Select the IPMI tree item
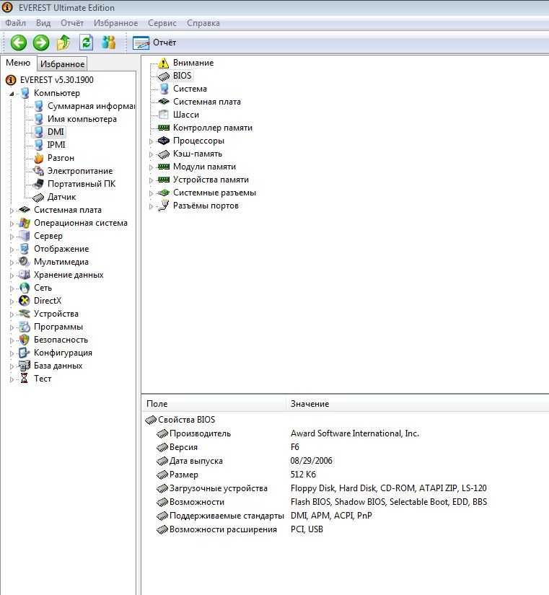 (56, 145)
